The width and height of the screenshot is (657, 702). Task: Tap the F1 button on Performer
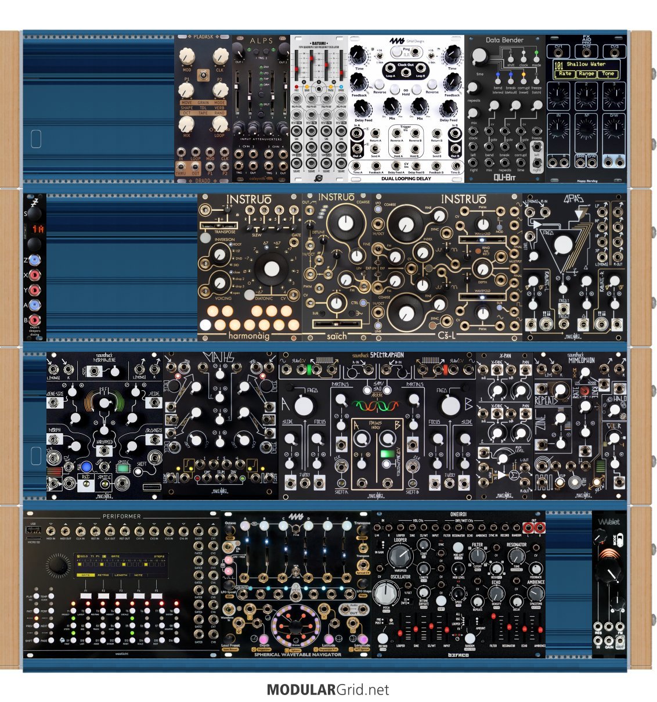85,596
